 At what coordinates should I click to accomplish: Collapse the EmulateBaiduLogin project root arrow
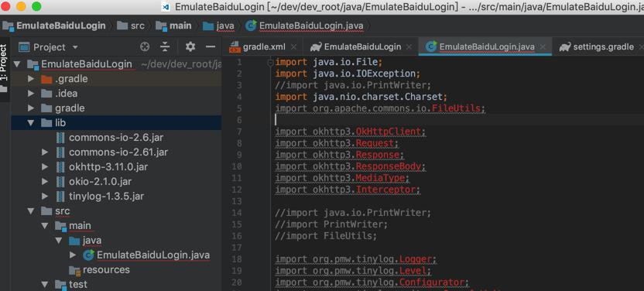(17, 64)
